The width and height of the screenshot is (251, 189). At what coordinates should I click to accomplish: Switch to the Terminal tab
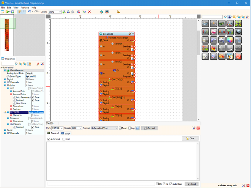pos(53,133)
